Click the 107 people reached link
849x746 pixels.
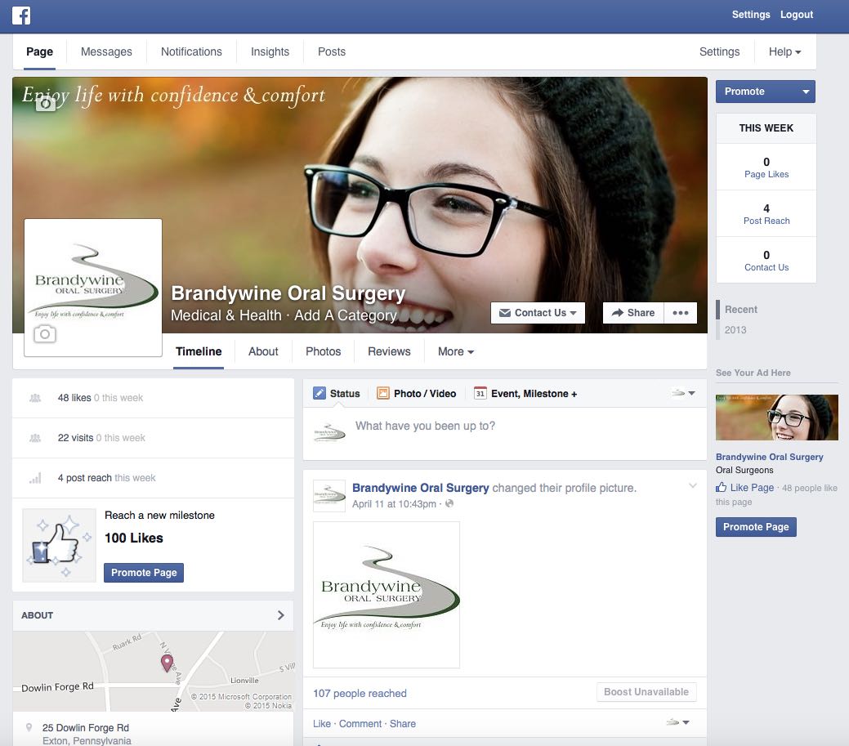point(360,694)
